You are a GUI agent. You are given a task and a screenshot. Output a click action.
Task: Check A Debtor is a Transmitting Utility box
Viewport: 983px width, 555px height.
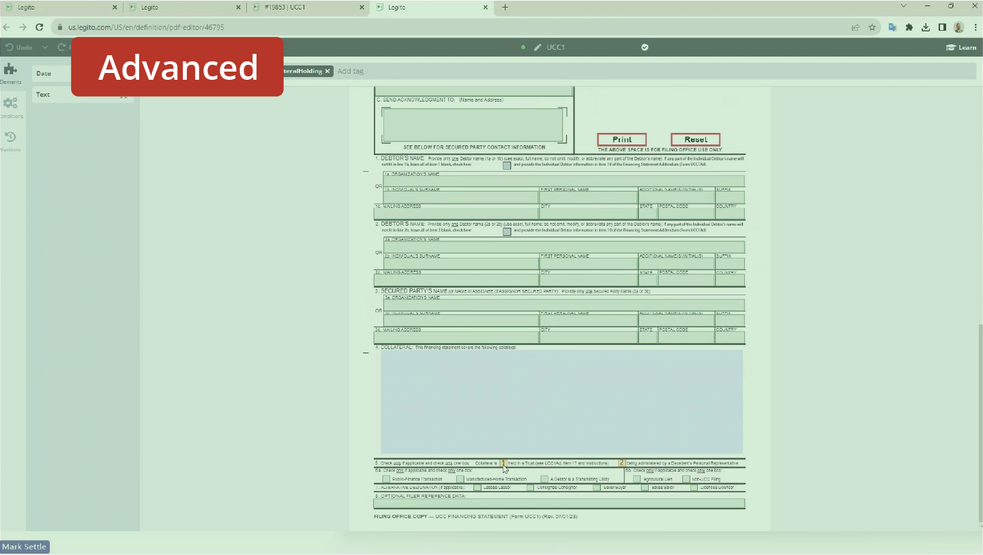point(544,479)
